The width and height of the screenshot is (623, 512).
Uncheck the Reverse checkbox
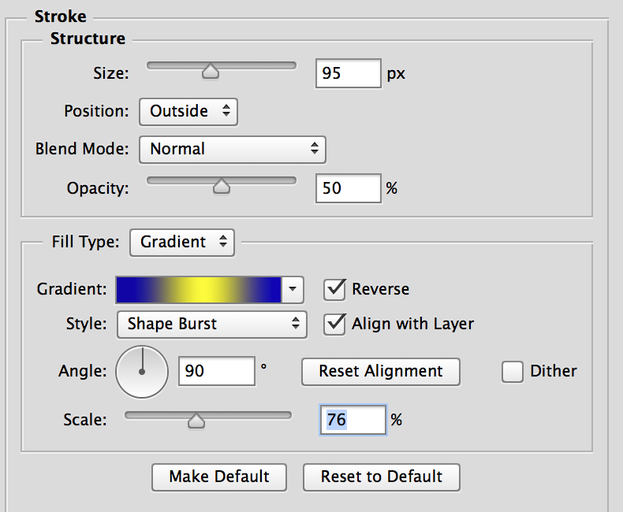click(x=334, y=289)
